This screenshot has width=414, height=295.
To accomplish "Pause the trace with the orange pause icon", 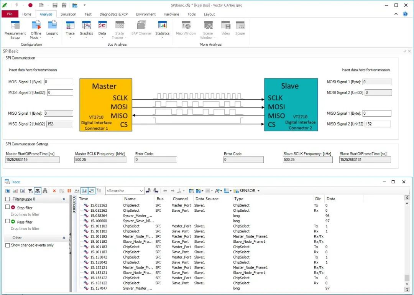I will pos(69,191).
